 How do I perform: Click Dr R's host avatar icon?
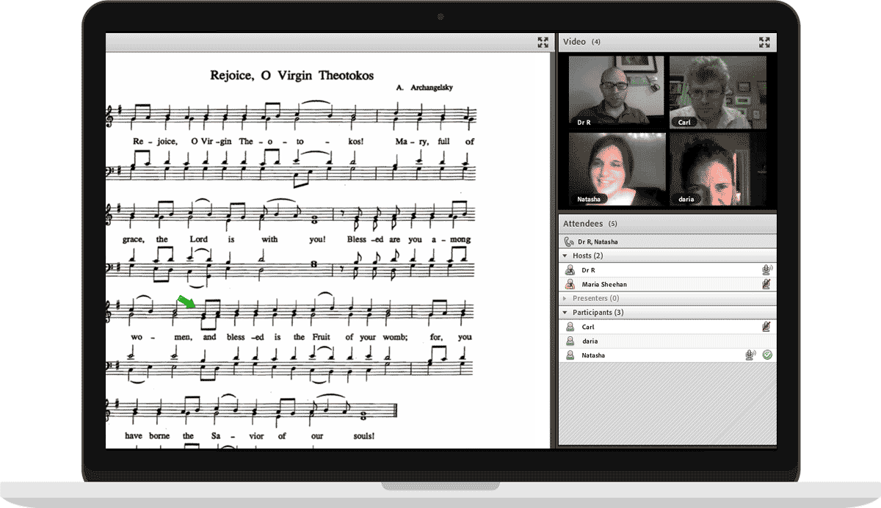[570, 270]
